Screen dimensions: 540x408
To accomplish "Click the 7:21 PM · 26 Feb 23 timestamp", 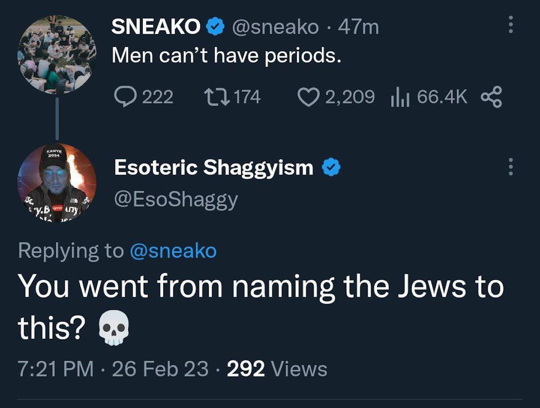I will [x=113, y=369].
